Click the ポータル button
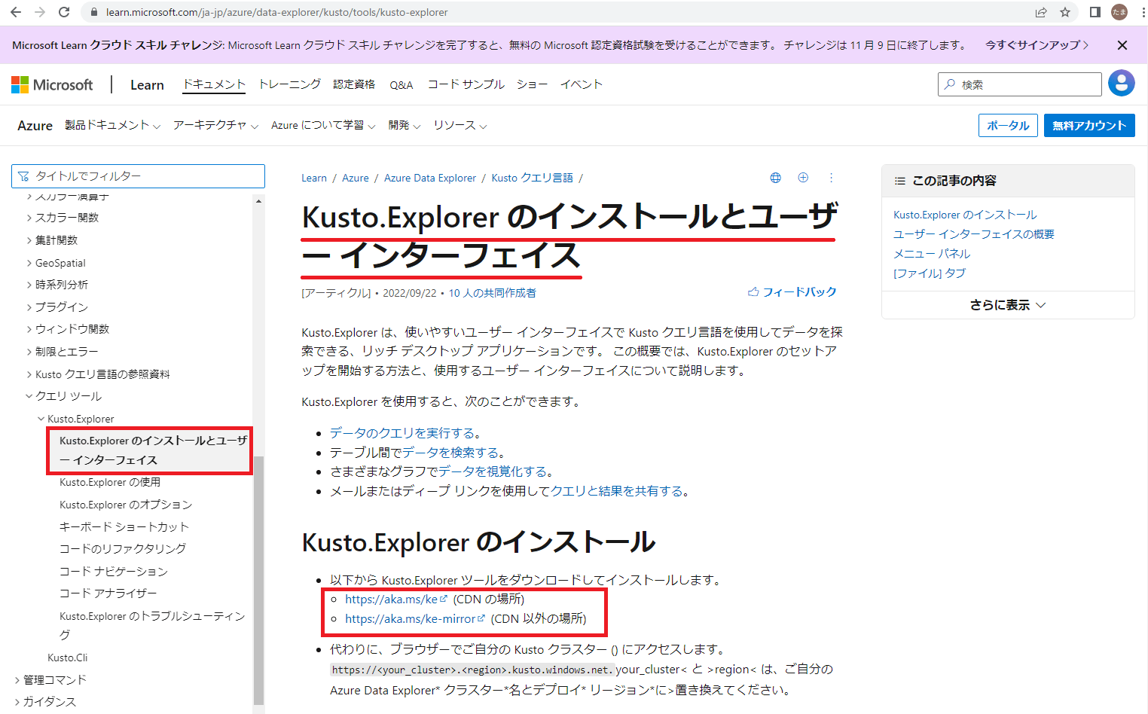The image size is (1148, 714). (x=1008, y=126)
